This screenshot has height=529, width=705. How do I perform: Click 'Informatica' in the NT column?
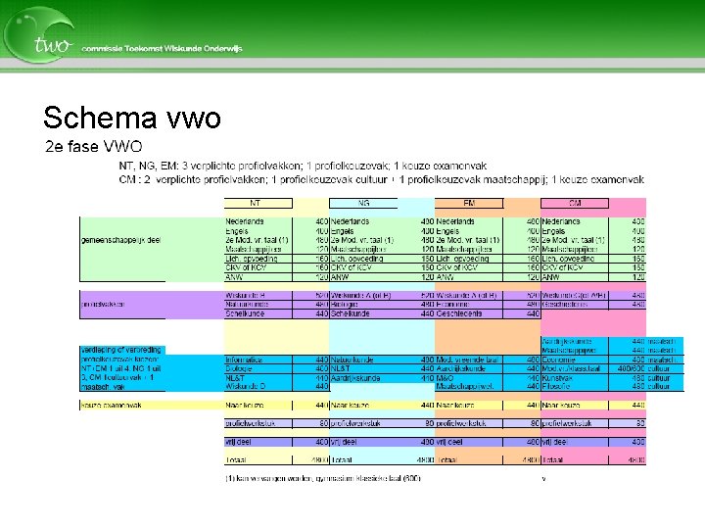click(x=244, y=360)
